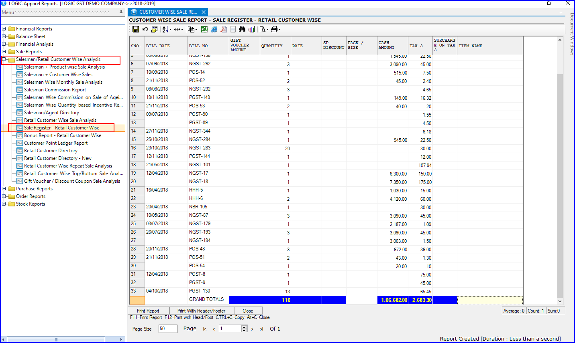Pin the Menu panel with pushpin
Image resolution: width=575 pixels, height=343 pixels.
point(121,12)
